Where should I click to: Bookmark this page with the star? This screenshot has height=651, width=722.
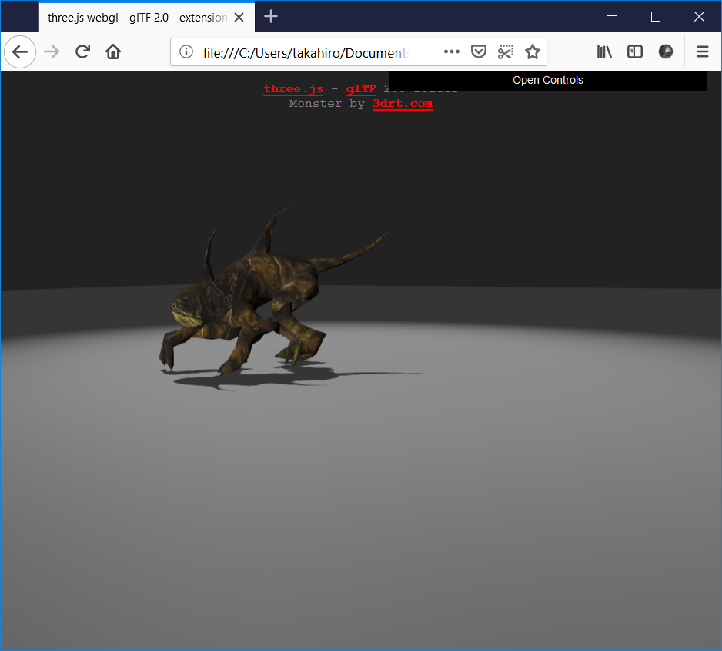point(533,52)
